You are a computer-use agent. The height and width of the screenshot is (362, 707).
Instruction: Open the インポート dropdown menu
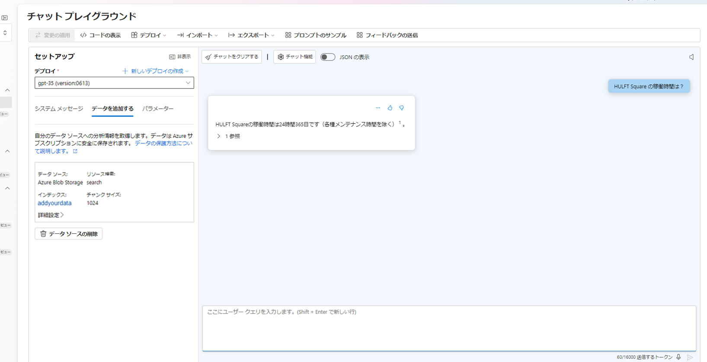tap(197, 35)
